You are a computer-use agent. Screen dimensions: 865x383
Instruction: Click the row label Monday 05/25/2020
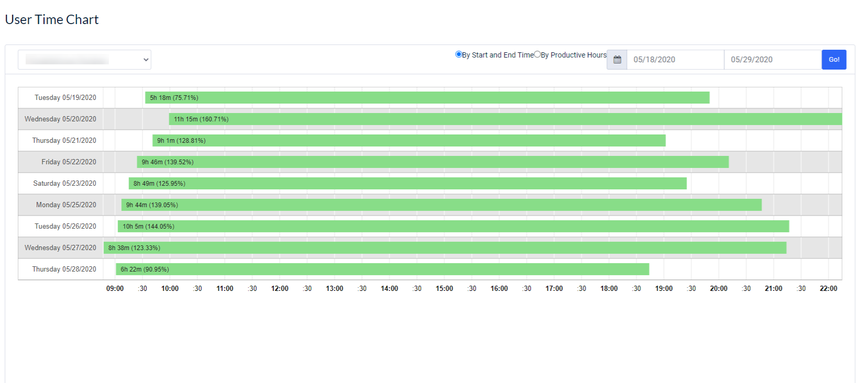66,205
